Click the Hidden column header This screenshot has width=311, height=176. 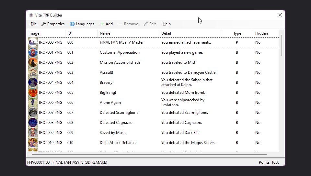pos(261,33)
